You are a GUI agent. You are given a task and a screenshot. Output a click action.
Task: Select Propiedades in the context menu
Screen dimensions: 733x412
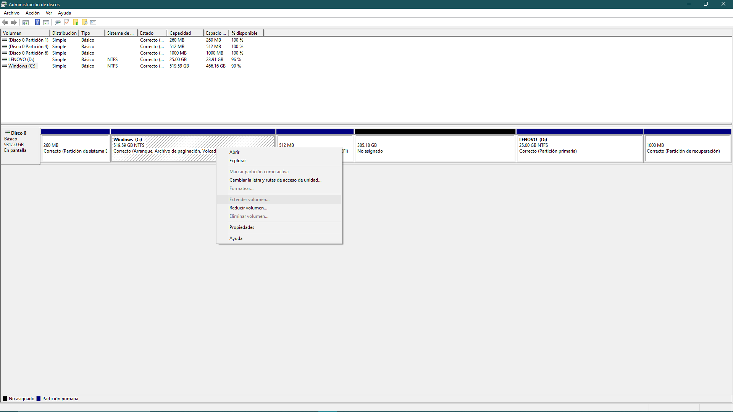pos(242,227)
